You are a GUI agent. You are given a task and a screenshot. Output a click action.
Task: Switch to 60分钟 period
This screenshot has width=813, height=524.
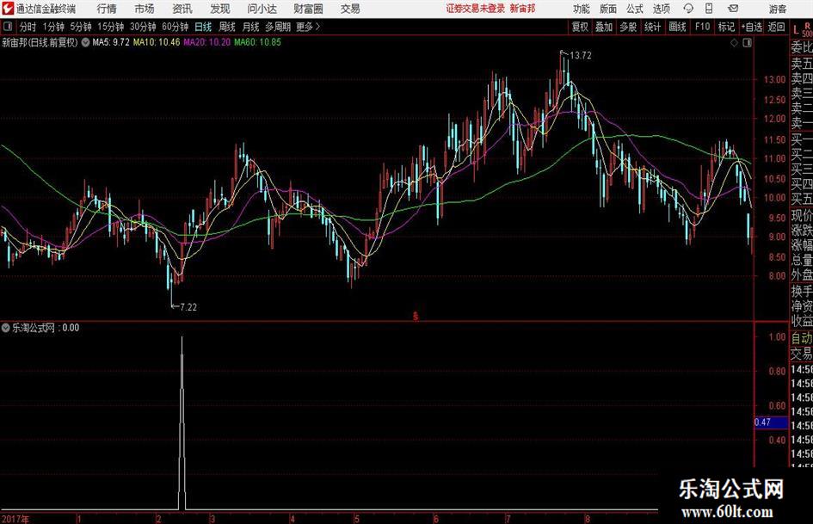pyautogui.click(x=175, y=27)
